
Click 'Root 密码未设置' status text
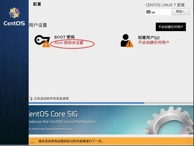(69, 43)
